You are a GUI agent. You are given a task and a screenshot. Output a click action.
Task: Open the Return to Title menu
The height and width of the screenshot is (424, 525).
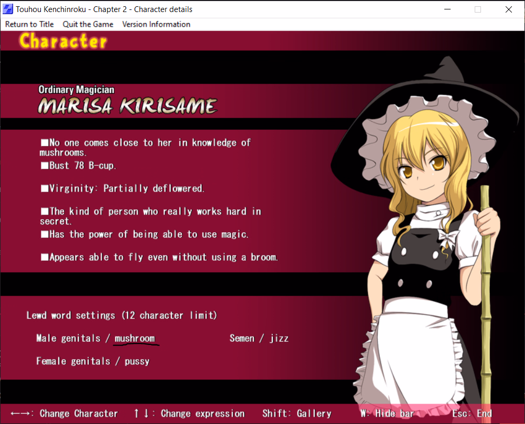click(29, 24)
